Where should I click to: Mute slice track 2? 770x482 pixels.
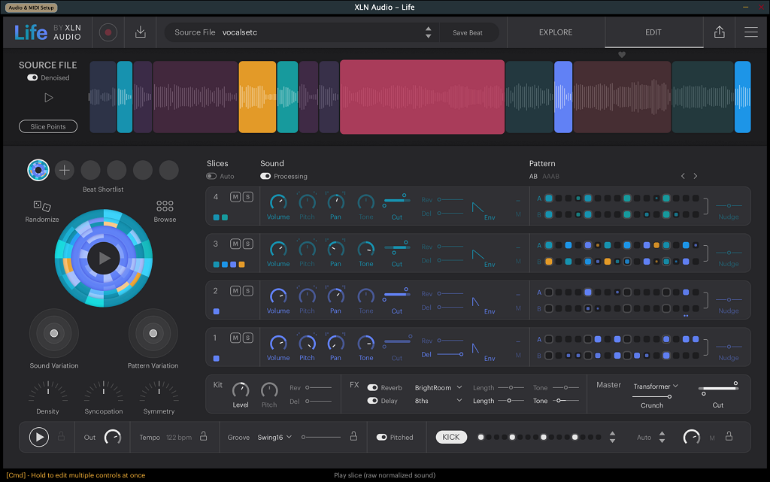pyautogui.click(x=235, y=291)
